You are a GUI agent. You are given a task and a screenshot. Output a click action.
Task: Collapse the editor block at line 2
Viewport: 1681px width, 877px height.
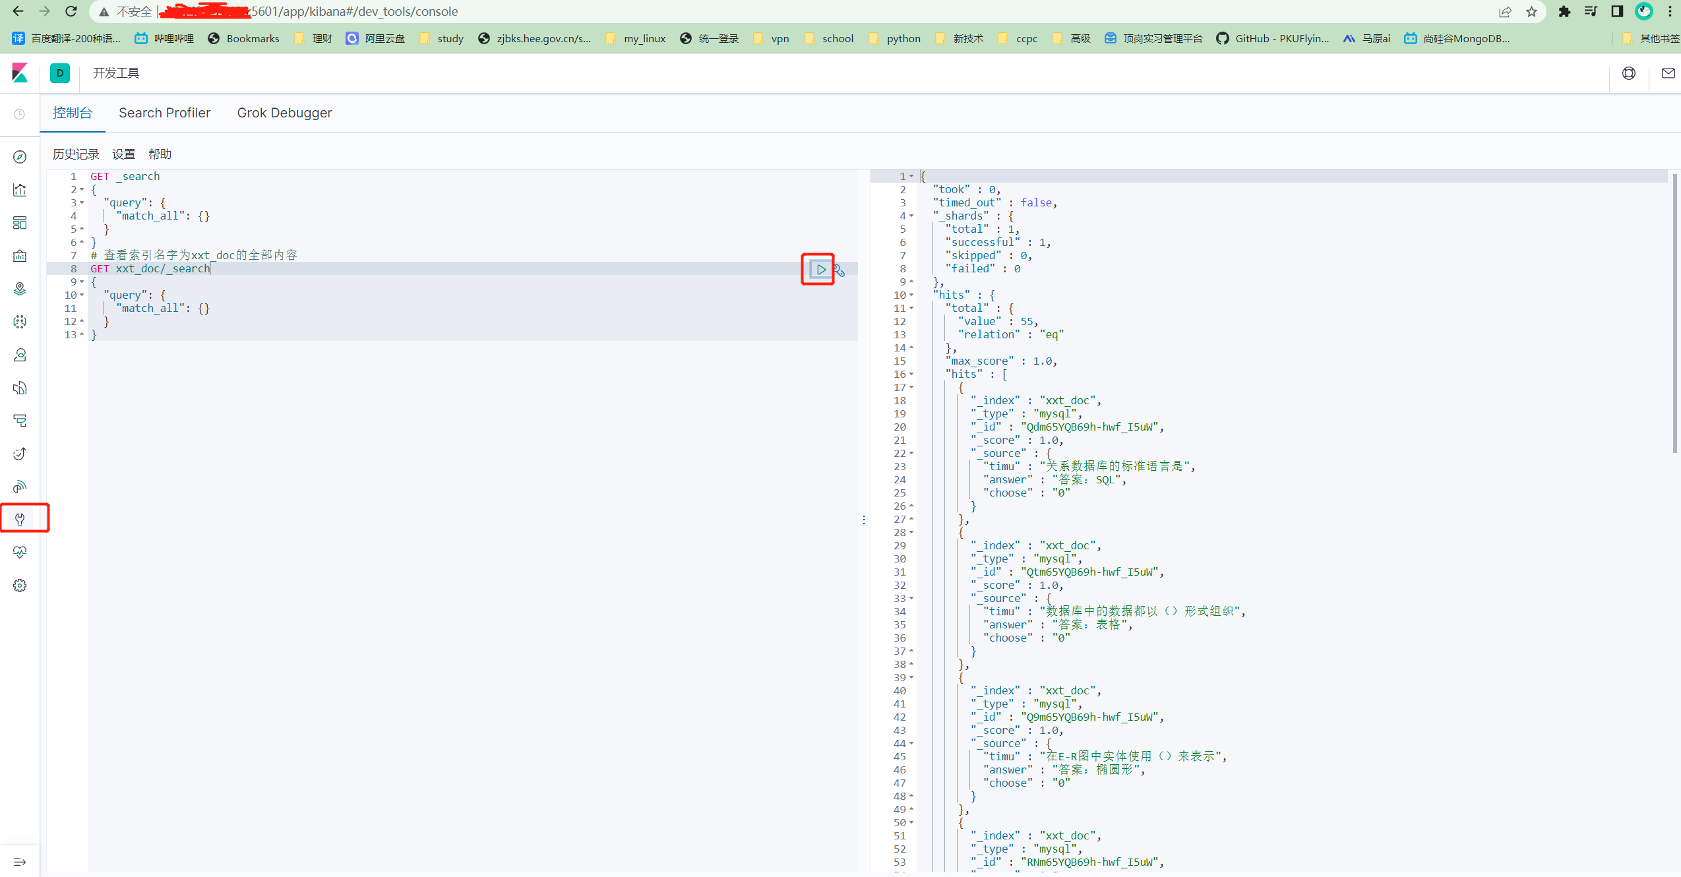[x=82, y=190]
